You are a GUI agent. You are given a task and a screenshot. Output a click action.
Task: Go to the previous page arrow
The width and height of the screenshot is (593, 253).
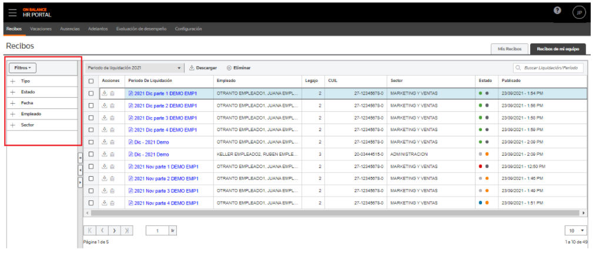102,230
